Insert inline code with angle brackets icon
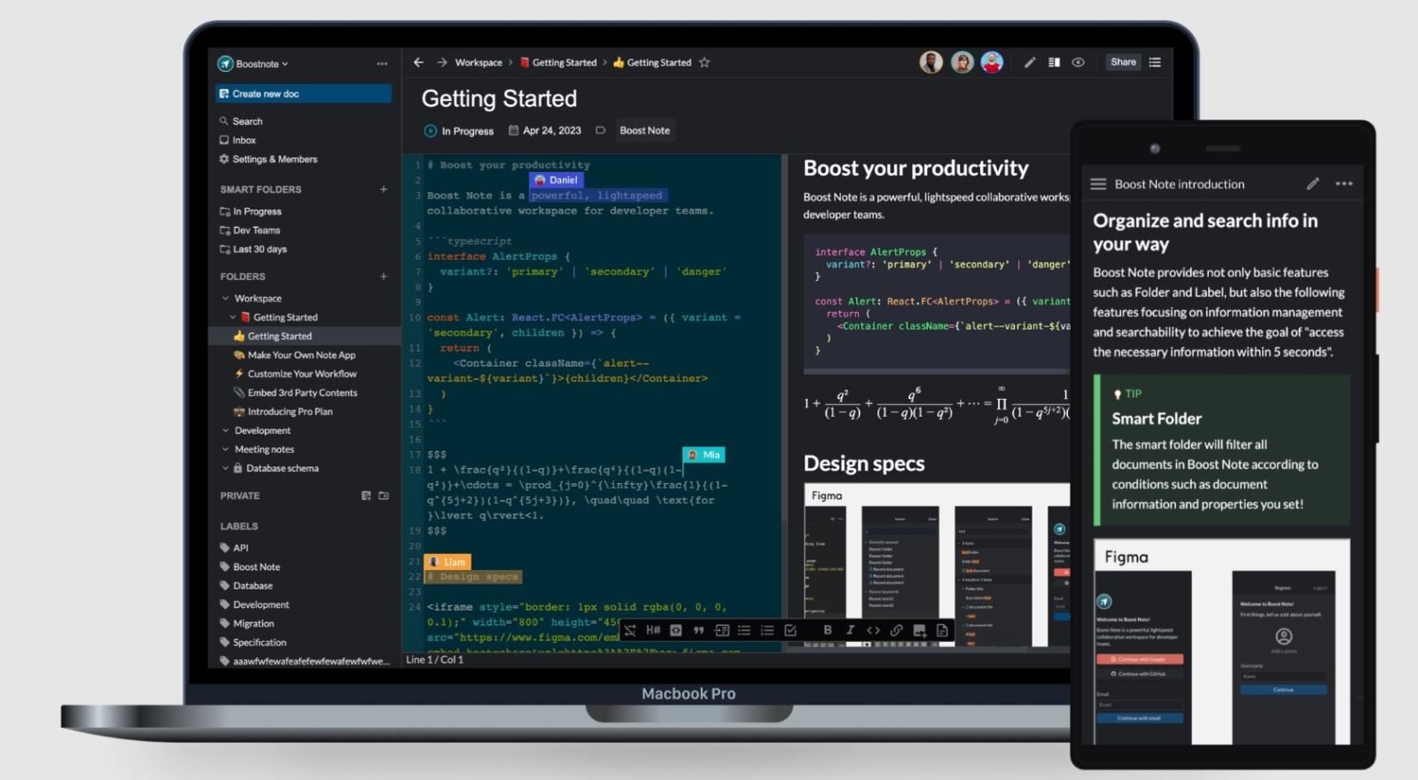 pyautogui.click(x=873, y=630)
